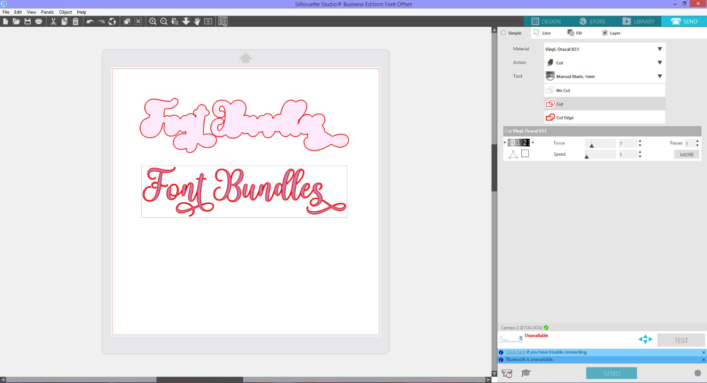Viewport: 707px width, 383px height.
Task: Cut selection with the scissors icon
Action: click(53, 21)
